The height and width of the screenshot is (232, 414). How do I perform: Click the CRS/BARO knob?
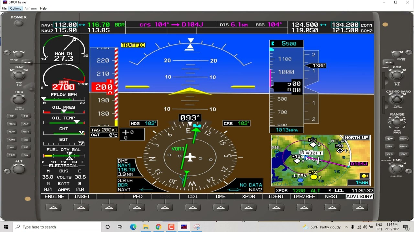(x=397, y=100)
